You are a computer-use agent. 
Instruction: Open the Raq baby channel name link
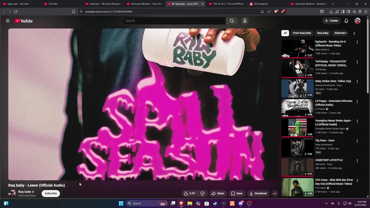point(25,192)
